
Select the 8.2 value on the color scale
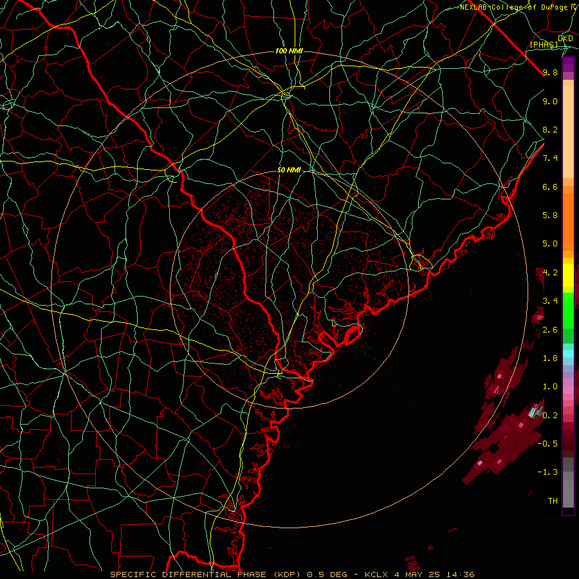click(550, 129)
